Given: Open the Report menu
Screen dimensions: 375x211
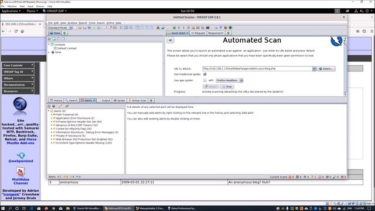Looking at the screenshot, I should 83,23.
